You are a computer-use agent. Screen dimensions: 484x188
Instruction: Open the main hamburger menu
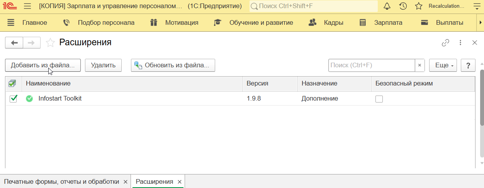27,6
